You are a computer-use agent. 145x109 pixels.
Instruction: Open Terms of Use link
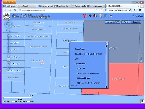click(138, 16)
